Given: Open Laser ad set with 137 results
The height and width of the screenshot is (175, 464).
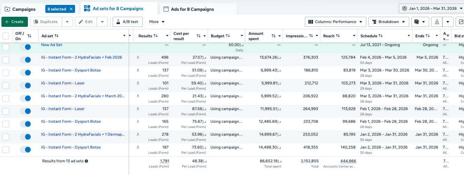Looking at the screenshot, I should pos(63,109).
